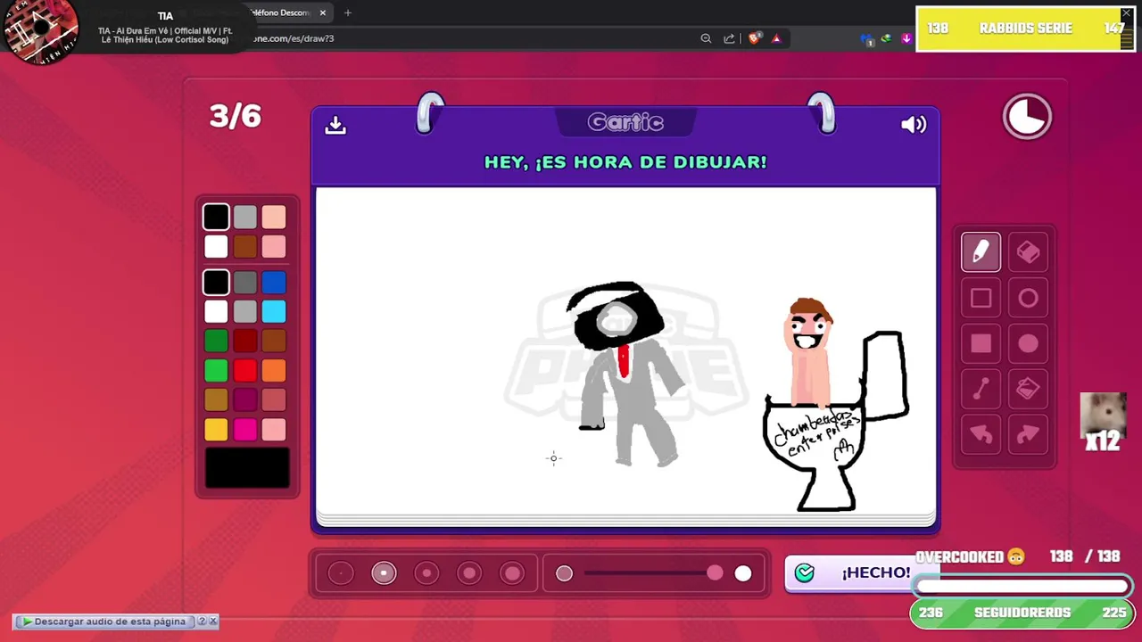
Task: Close the audio download bar
Action: 213,621
